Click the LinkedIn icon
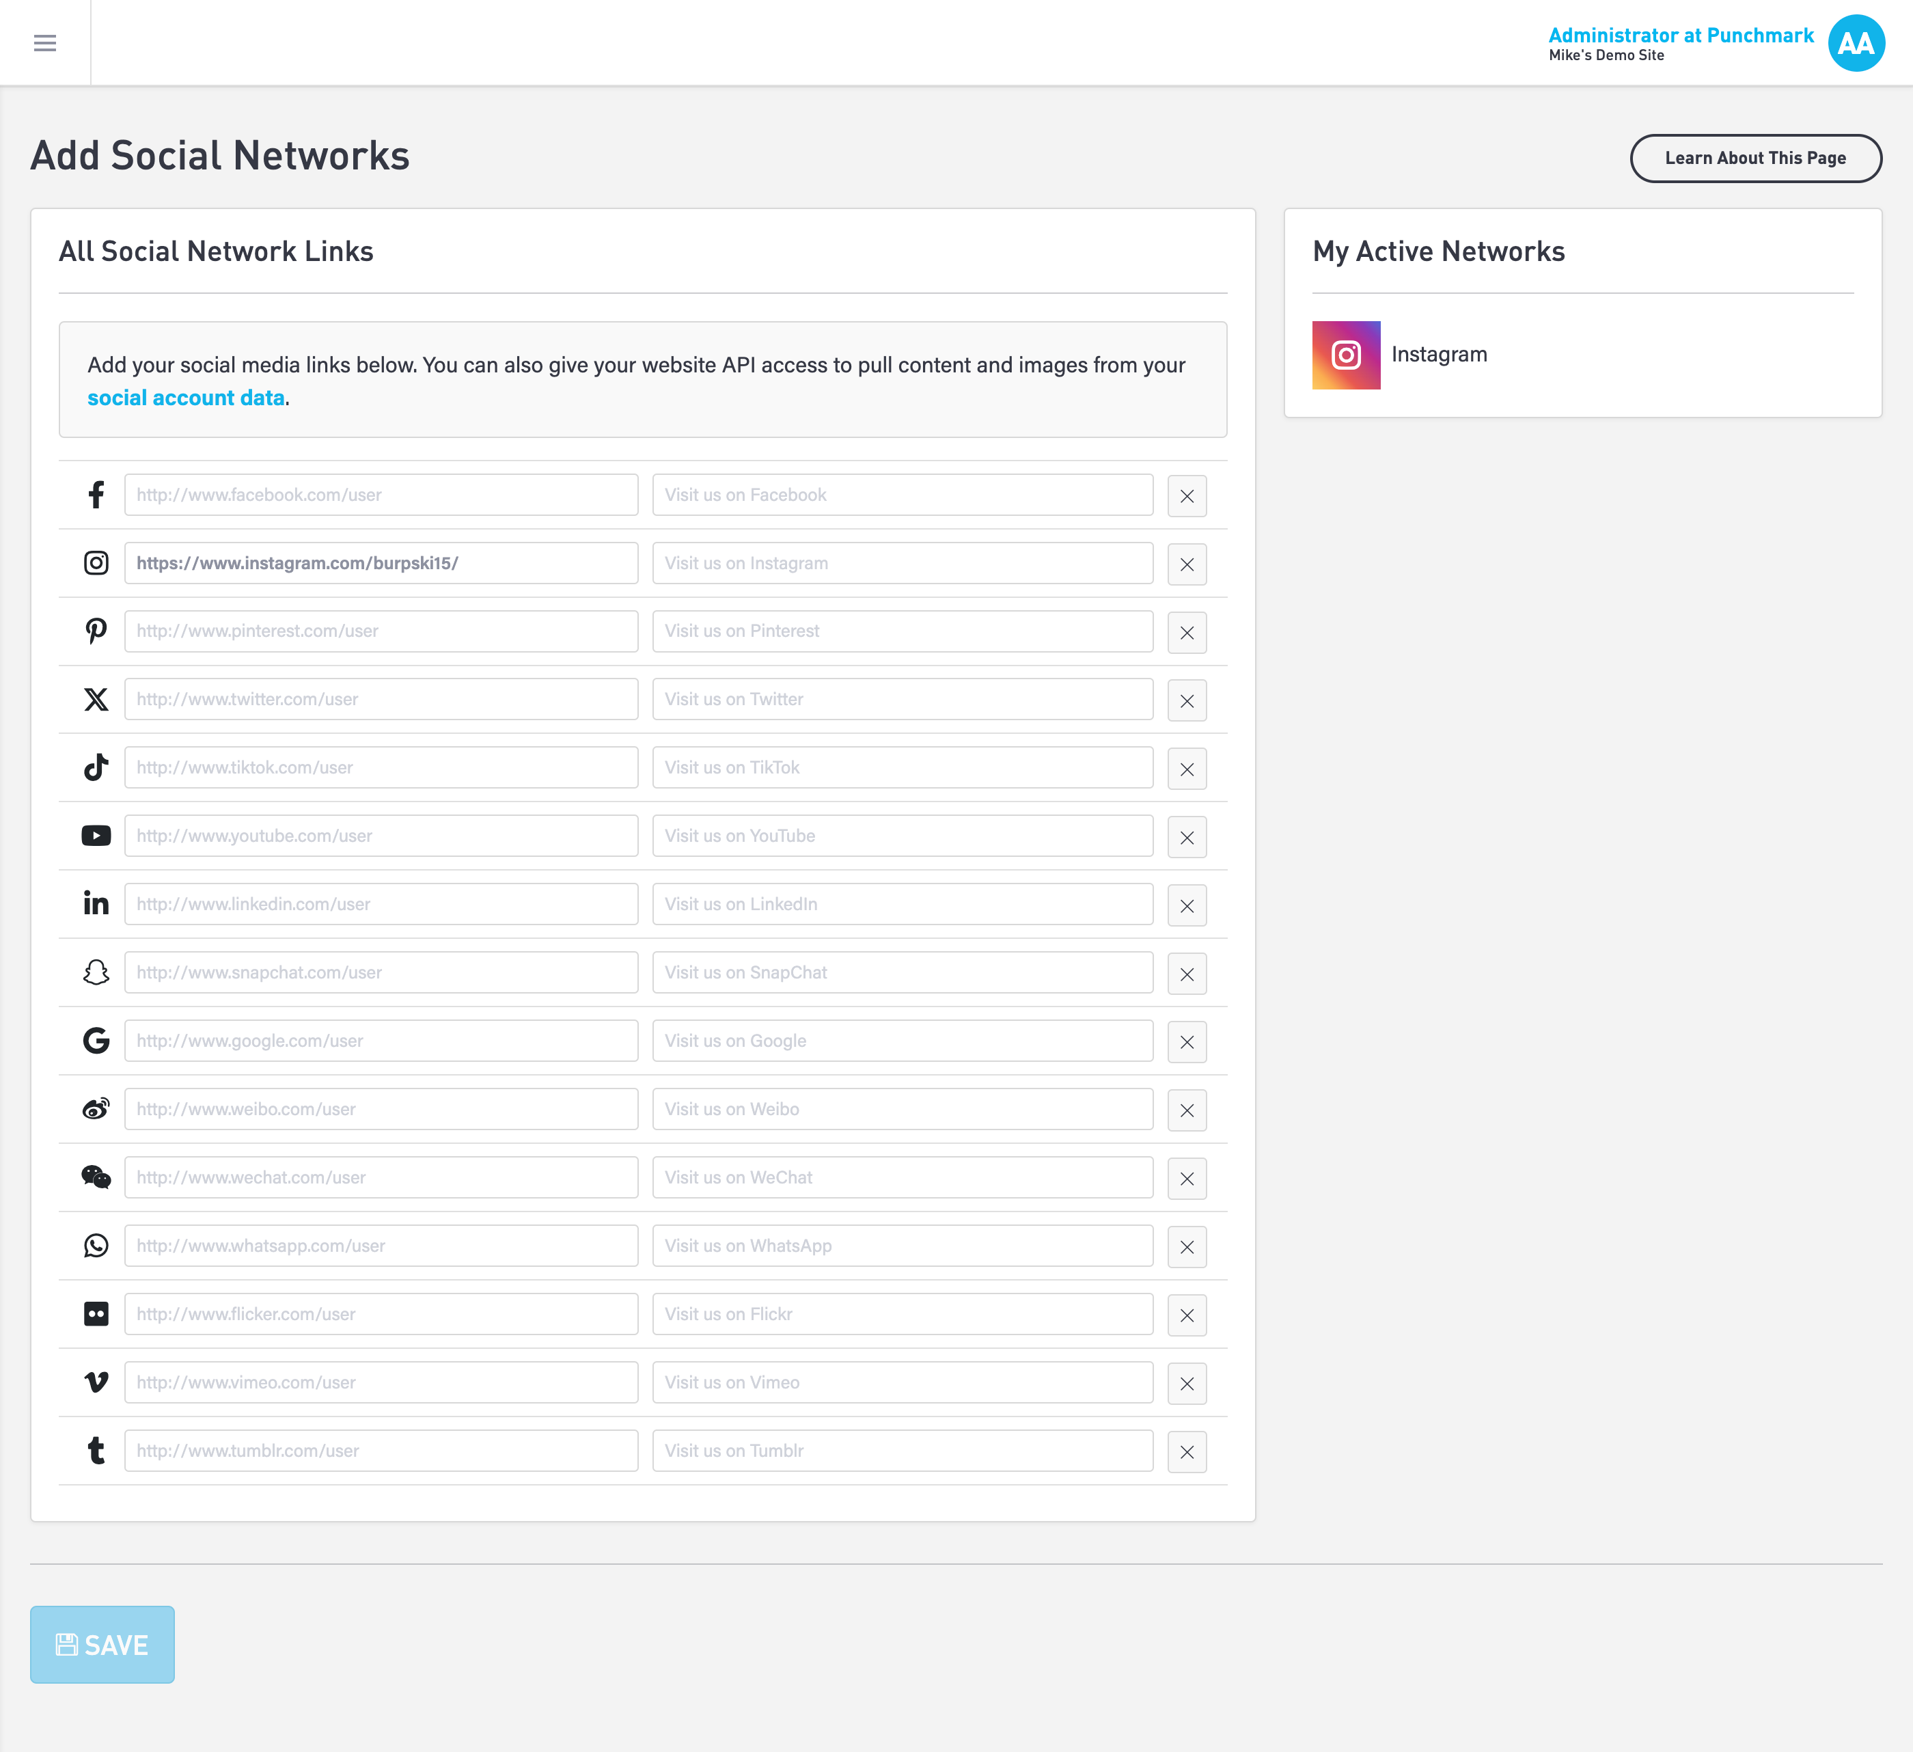 click(x=96, y=903)
